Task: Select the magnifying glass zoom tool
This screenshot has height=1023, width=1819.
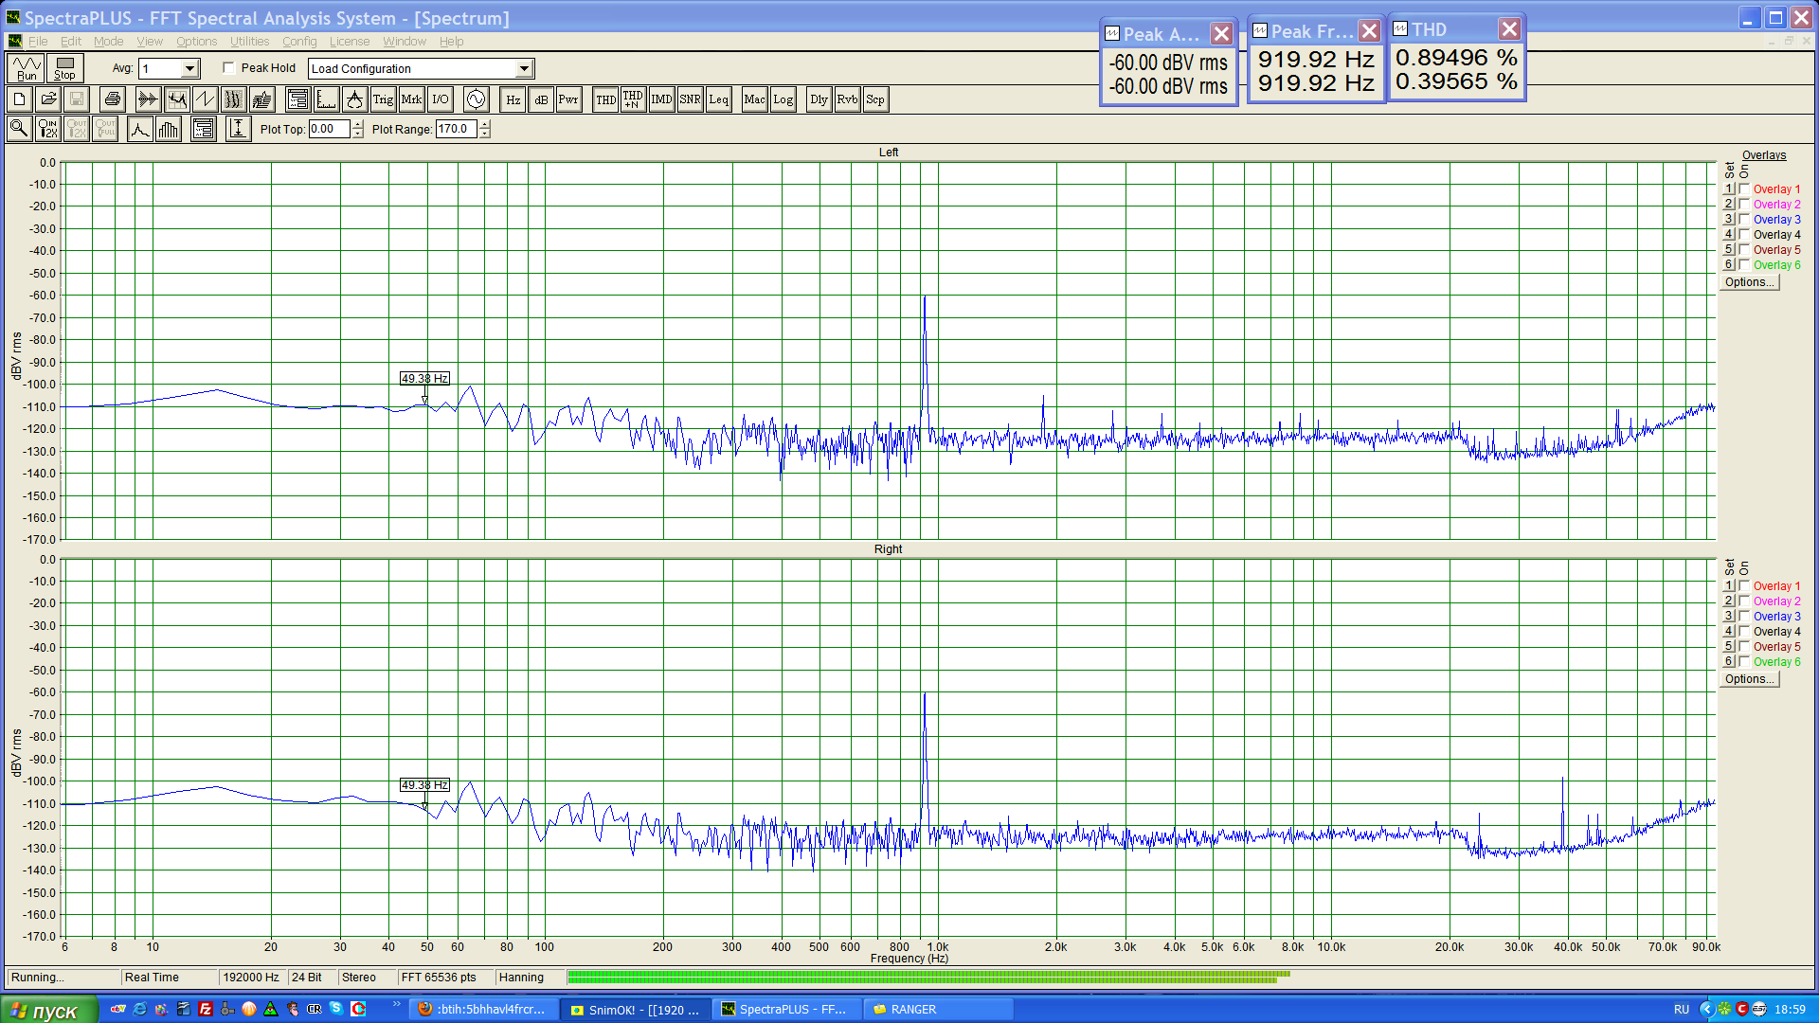Action: tap(19, 129)
